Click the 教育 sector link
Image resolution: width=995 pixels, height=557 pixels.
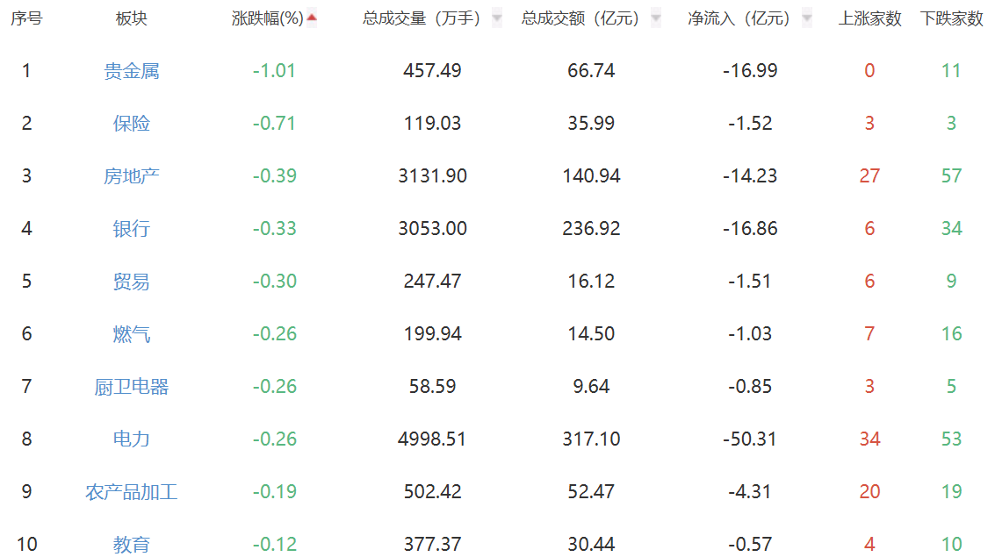pos(132,545)
